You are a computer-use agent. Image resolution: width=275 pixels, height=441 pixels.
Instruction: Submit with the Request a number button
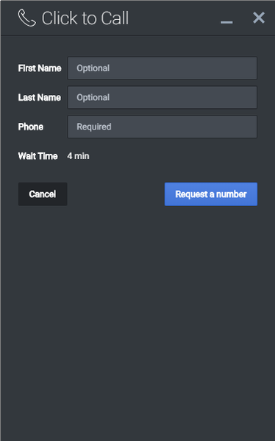(x=211, y=194)
